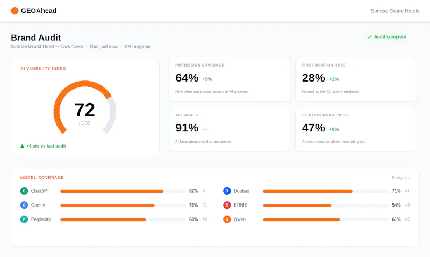Select the Doubao coverage progress bar

click(326, 191)
